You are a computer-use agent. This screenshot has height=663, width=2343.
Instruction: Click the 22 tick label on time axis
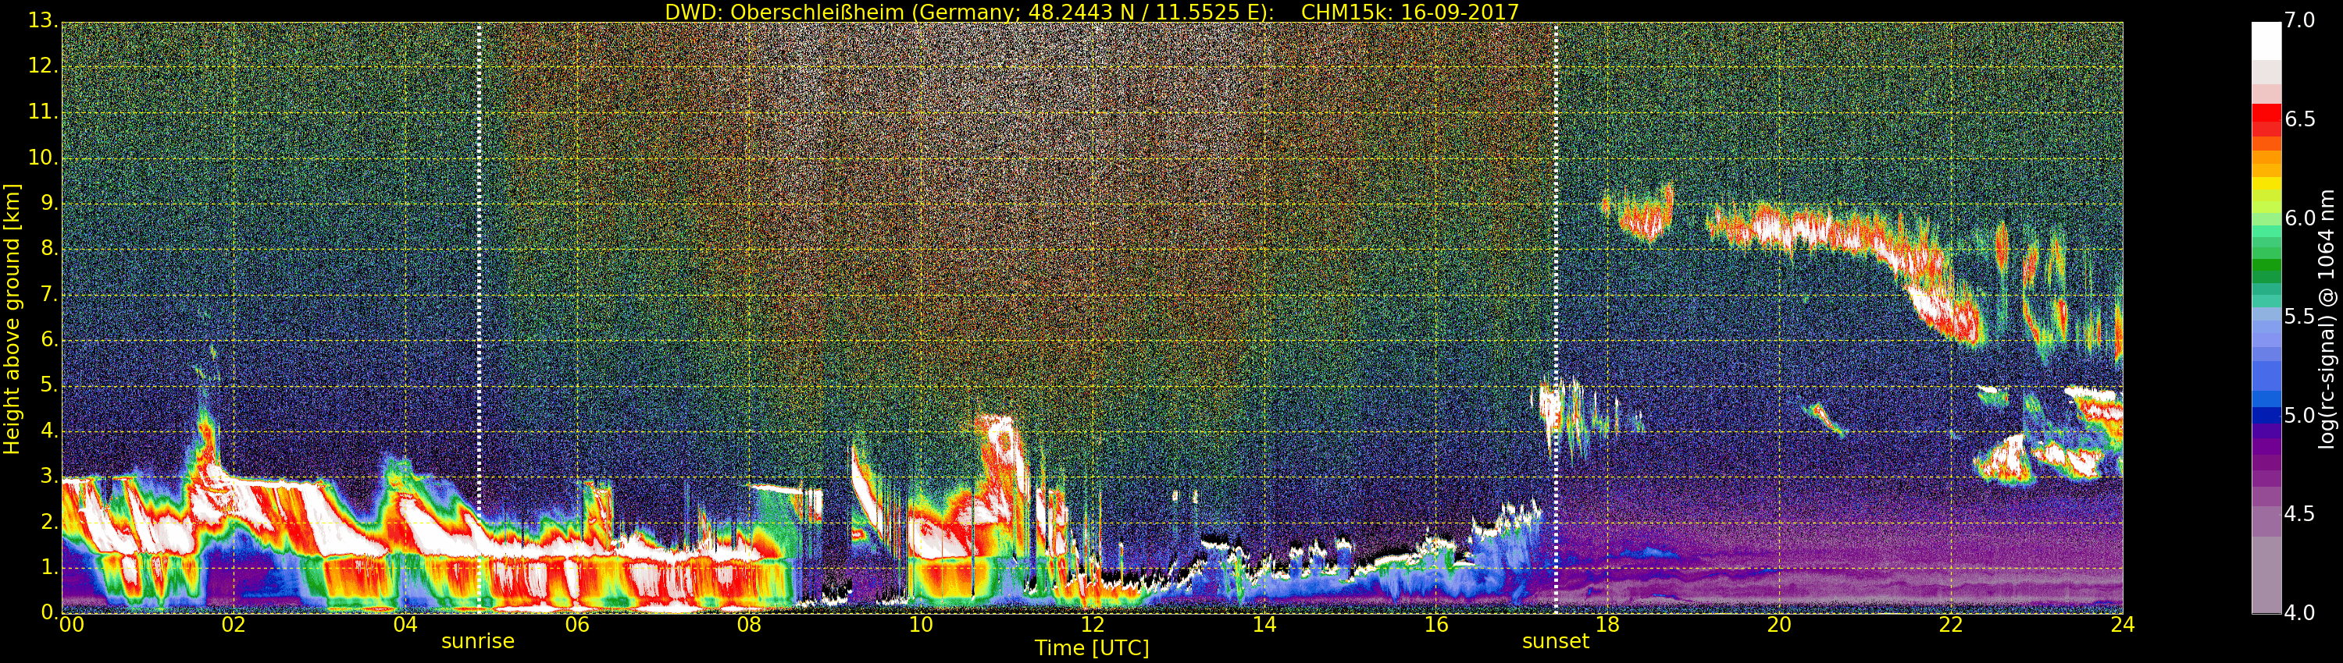[x=1951, y=624]
